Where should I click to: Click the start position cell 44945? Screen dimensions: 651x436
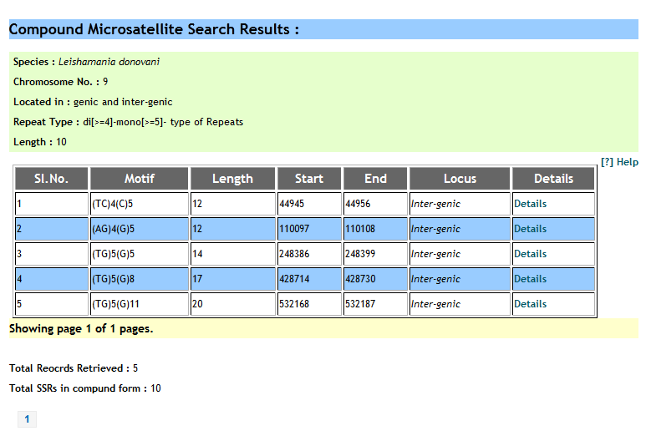(293, 204)
